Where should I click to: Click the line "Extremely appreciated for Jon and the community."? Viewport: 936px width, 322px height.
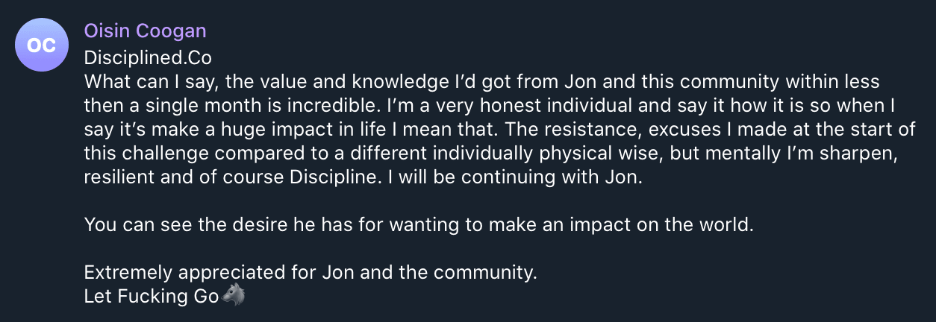click(311, 272)
